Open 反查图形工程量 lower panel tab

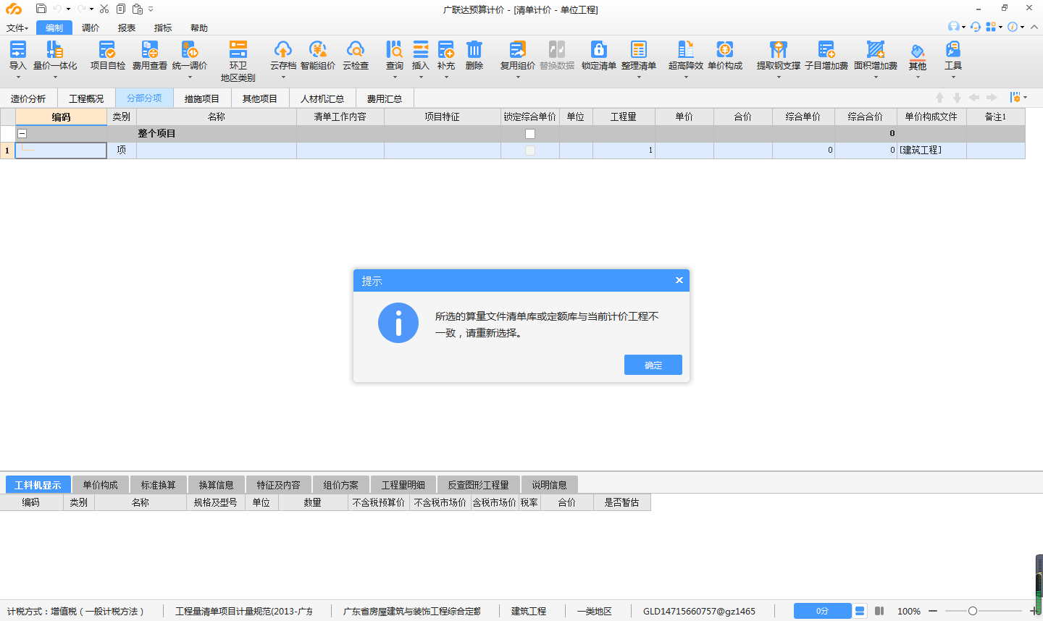tap(478, 485)
